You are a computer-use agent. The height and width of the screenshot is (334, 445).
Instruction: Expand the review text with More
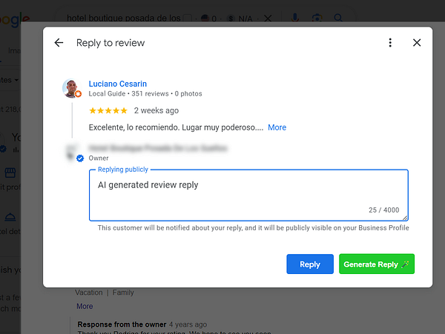[x=277, y=127]
